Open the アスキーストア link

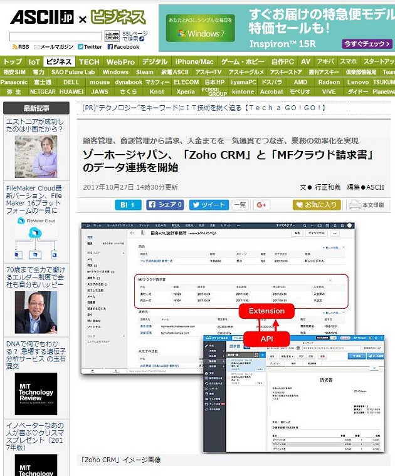(286, 72)
